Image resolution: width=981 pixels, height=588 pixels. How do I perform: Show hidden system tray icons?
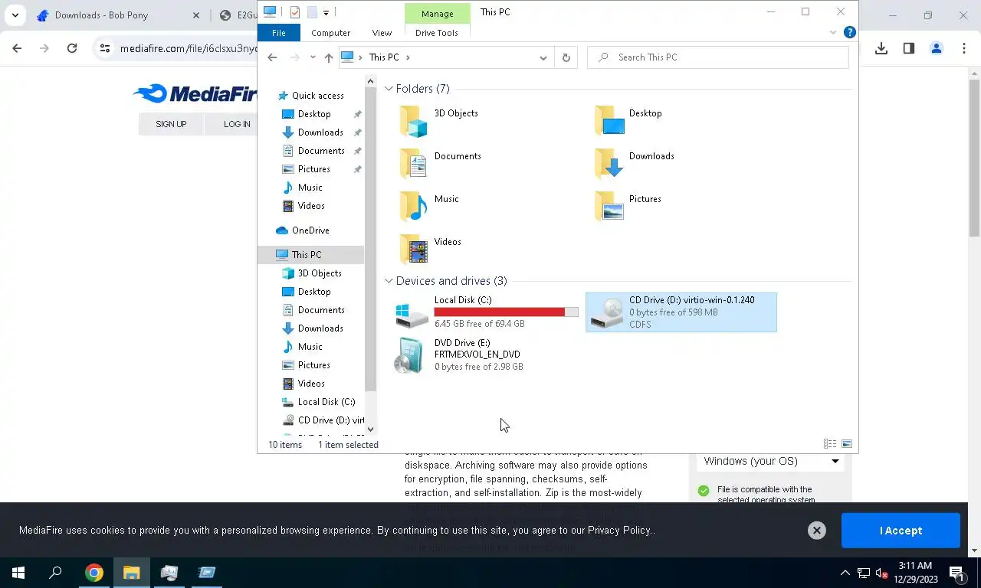[845, 573]
